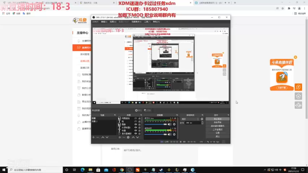
Task: Toggle lock on the 标题 text source
Action: [139, 130]
